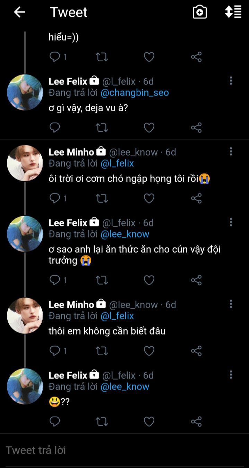249x468 pixels.
Task: Tap the back arrow beside Tweet
Action: (19, 12)
